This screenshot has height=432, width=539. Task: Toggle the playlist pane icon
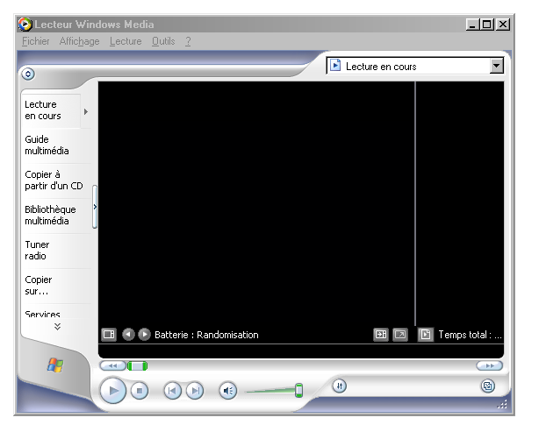426,334
